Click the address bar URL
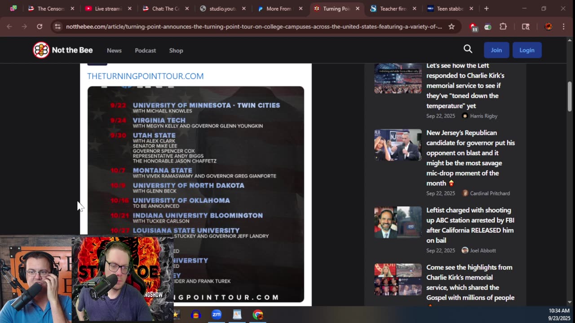The height and width of the screenshot is (323, 575). (x=254, y=26)
